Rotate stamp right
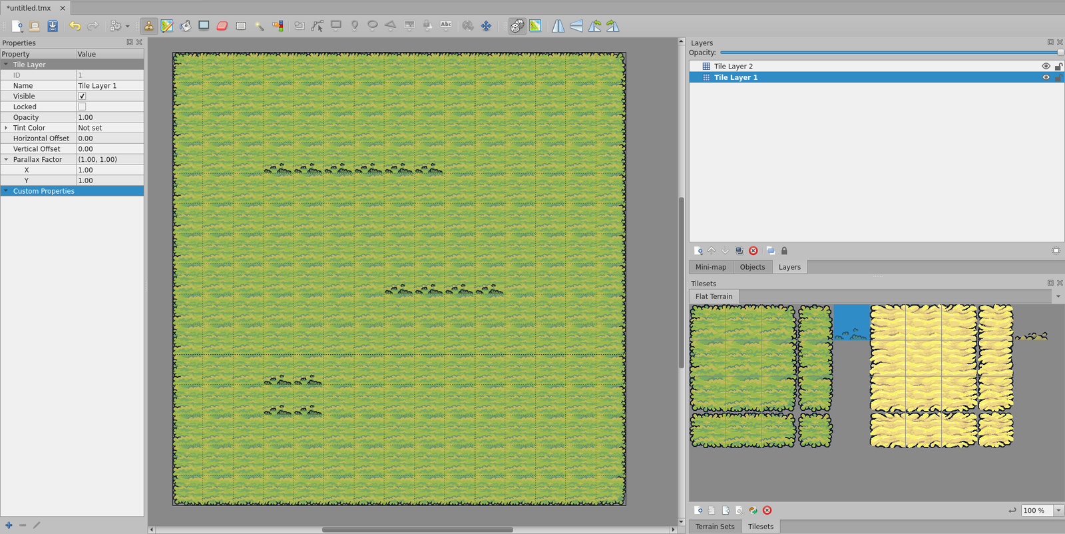1065x534 pixels. coord(613,26)
